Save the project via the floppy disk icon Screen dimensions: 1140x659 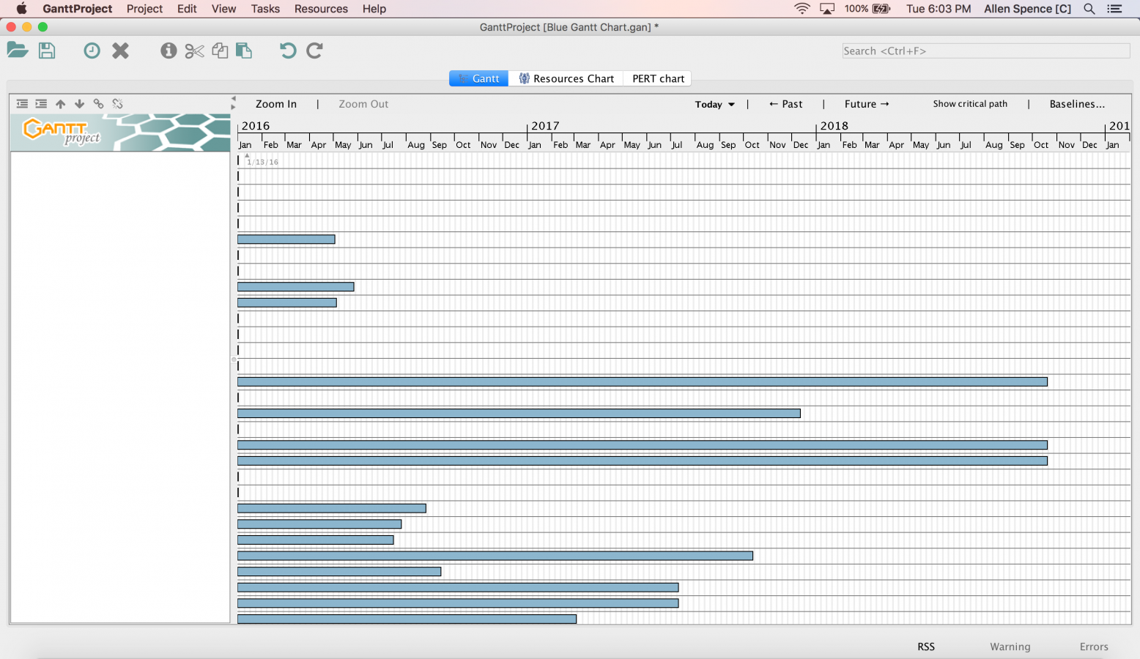(x=47, y=51)
